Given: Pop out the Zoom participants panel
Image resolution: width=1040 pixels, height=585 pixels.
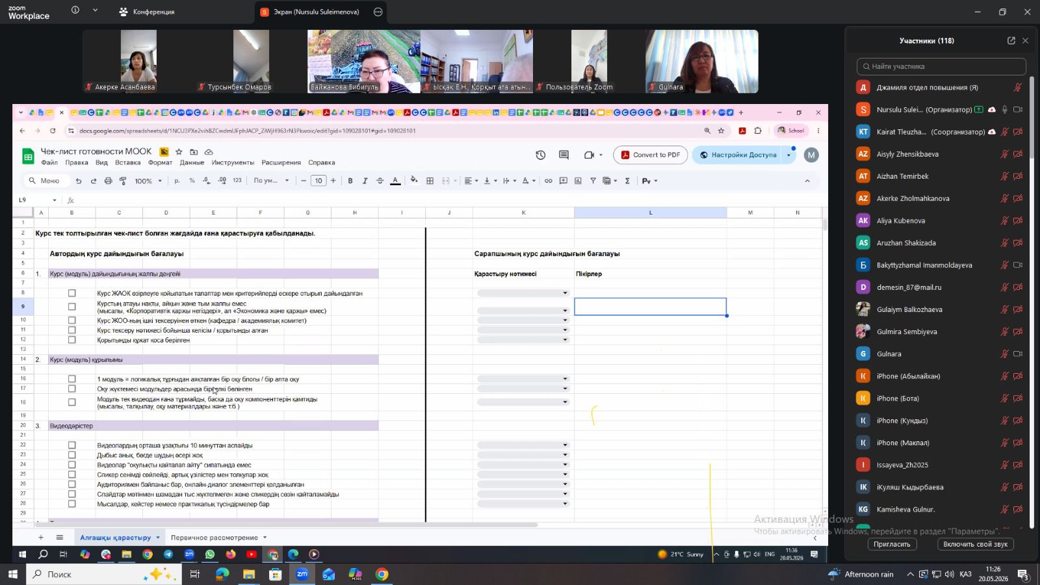Looking at the screenshot, I should (1011, 40).
